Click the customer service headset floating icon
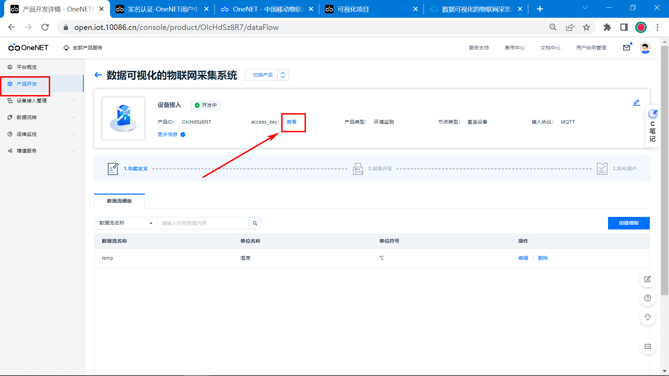 (x=647, y=317)
